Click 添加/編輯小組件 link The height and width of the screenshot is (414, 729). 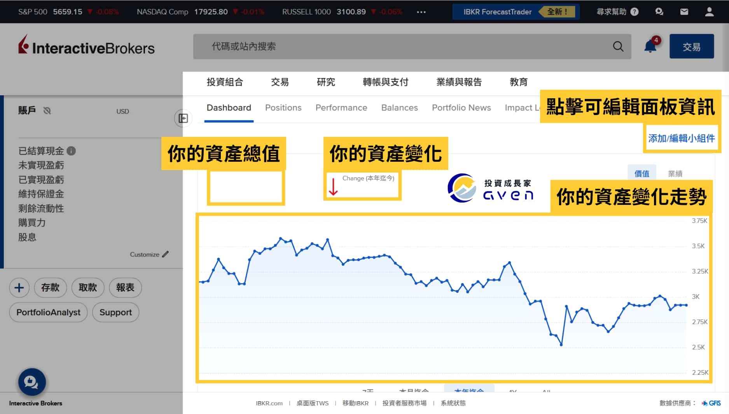[x=681, y=138]
